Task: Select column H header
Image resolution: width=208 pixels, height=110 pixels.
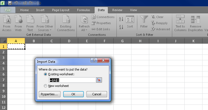Action: point(140,41)
